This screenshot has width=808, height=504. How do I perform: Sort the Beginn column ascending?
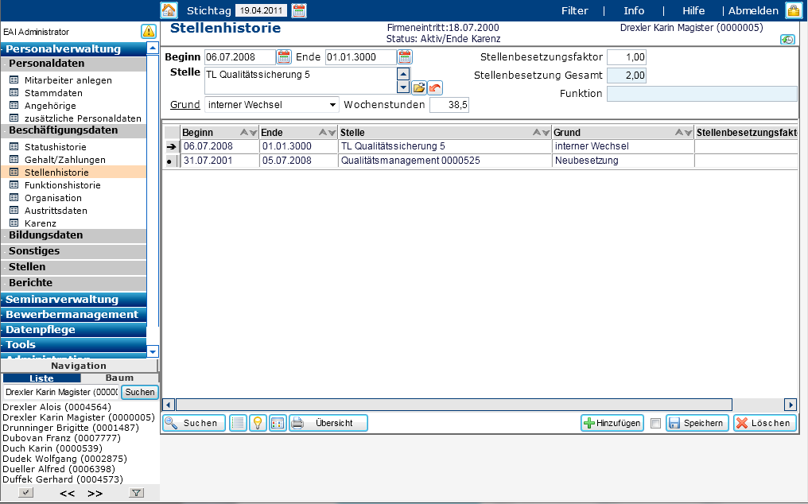pos(244,133)
